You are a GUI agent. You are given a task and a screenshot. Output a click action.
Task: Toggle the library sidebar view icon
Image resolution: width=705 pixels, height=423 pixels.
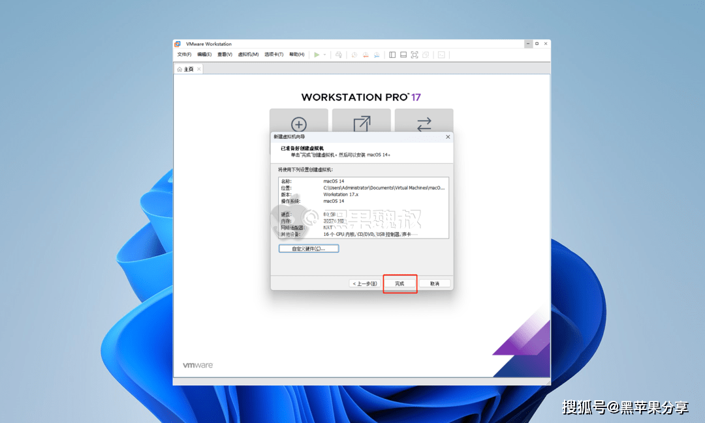coord(392,55)
